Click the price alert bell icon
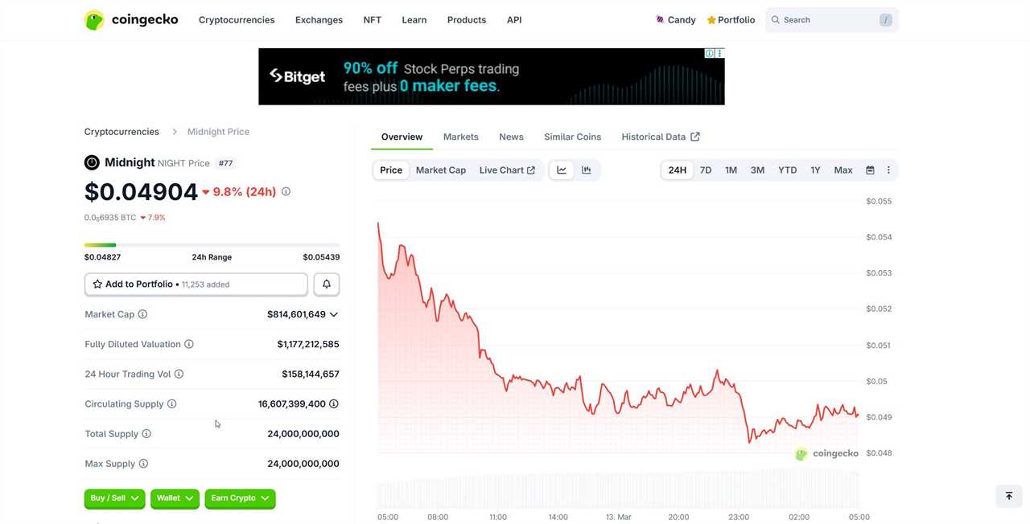Viewport: 1030px width, 524px height. (x=326, y=284)
